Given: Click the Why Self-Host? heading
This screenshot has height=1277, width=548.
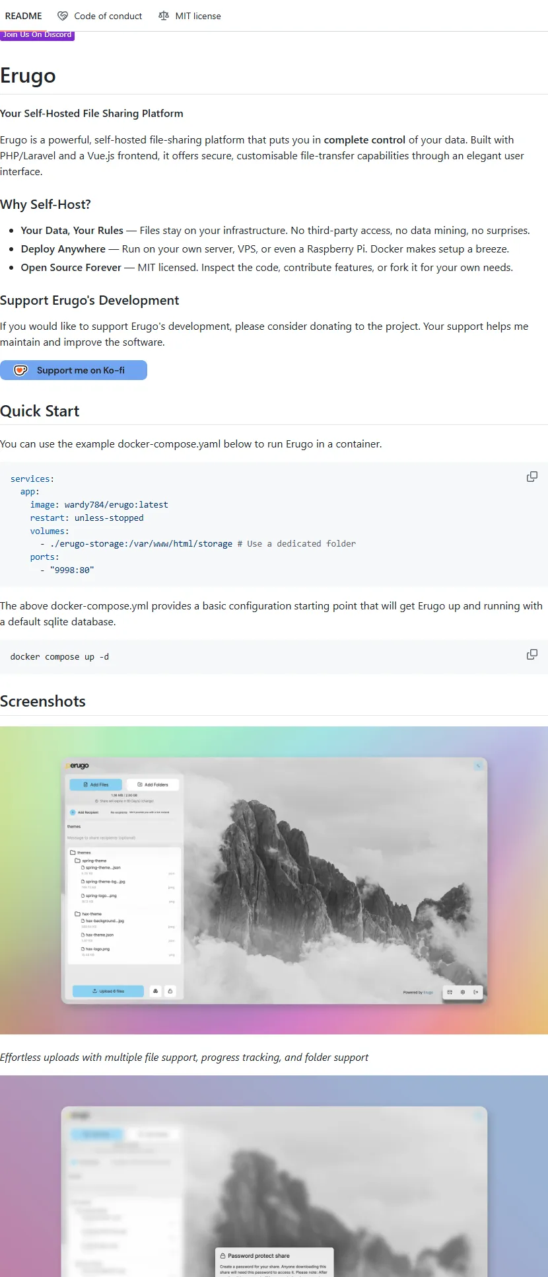Looking at the screenshot, I should click(46, 204).
